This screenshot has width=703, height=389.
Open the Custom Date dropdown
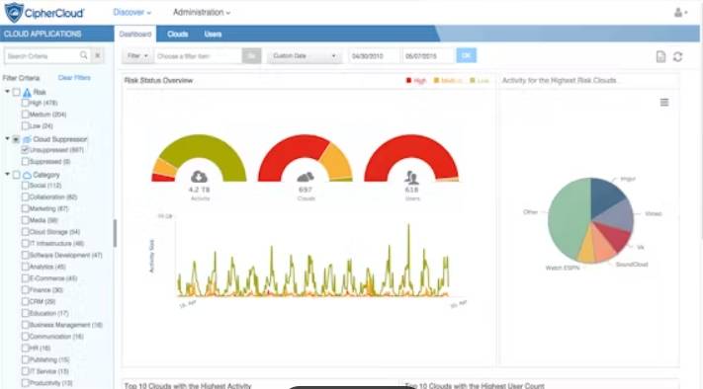304,56
